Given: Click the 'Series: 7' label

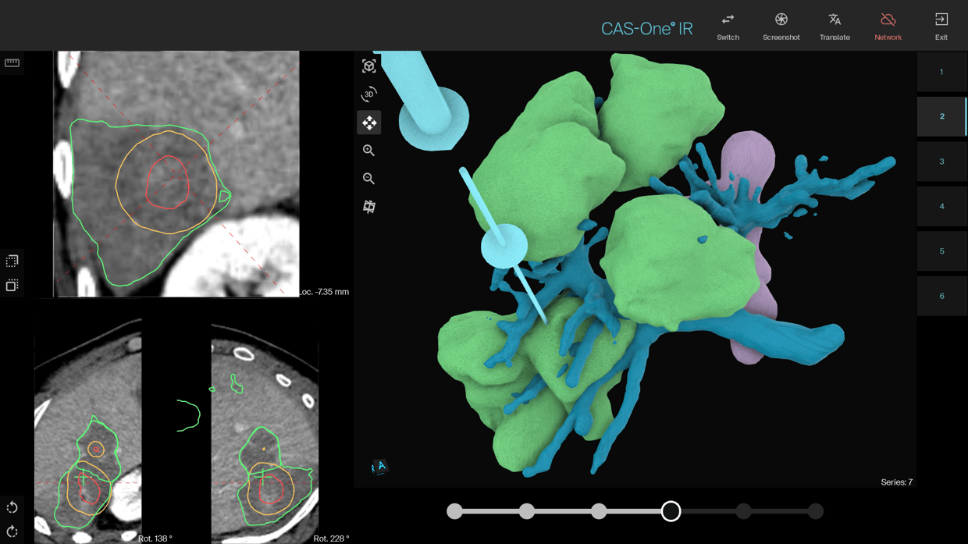Looking at the screenshot, I should point(896,482).
